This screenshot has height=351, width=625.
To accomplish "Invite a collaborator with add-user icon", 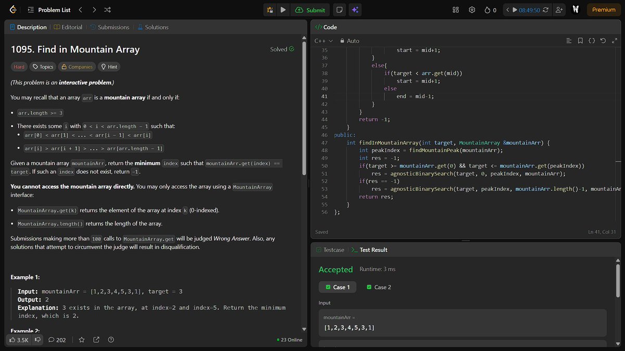I will (x=560, y=10).
